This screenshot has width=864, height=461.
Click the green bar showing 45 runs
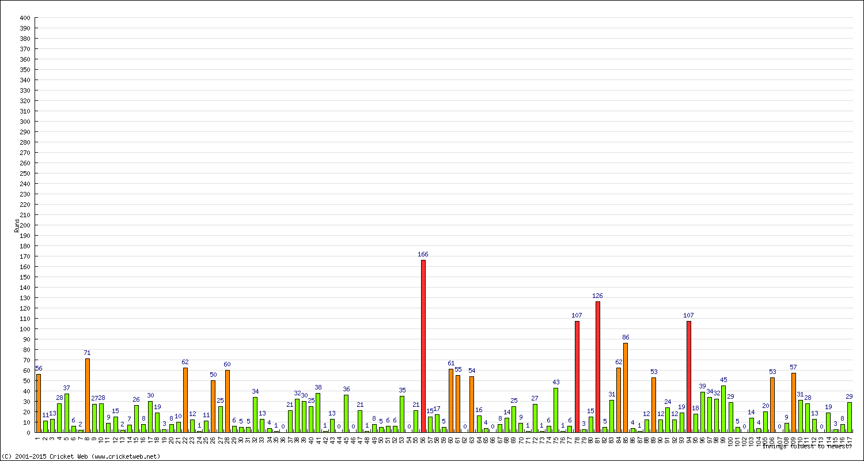click(x=723, y=409)
